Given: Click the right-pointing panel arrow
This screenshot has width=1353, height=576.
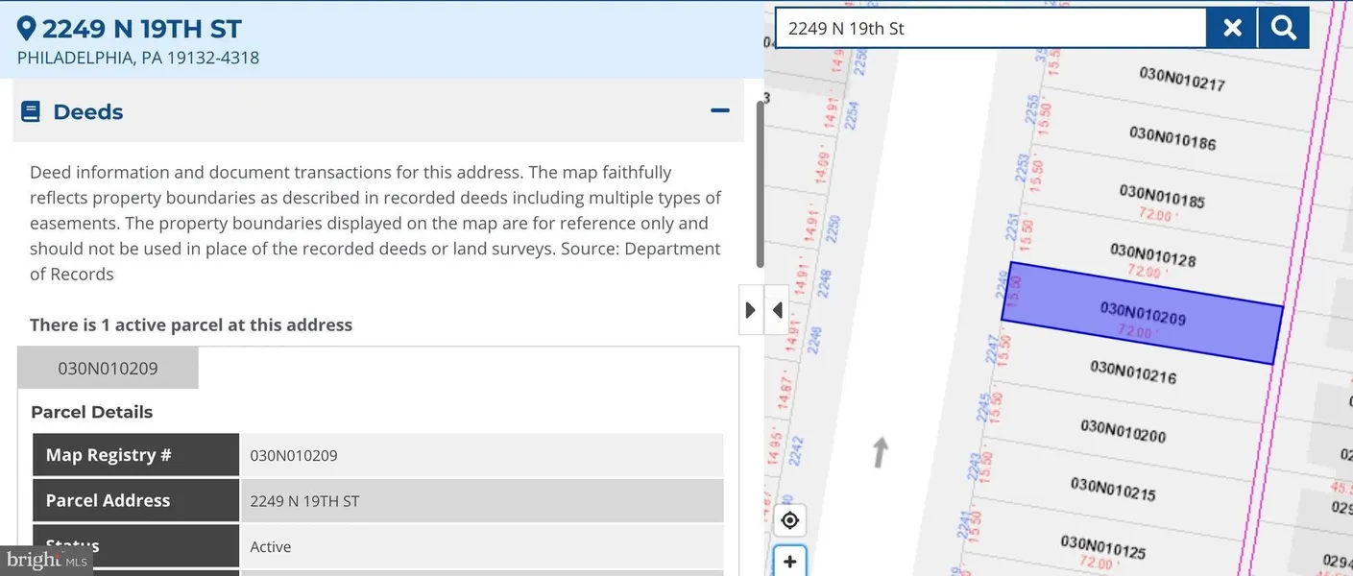Looking at the screenshot, I should click(x=750, y=310).
